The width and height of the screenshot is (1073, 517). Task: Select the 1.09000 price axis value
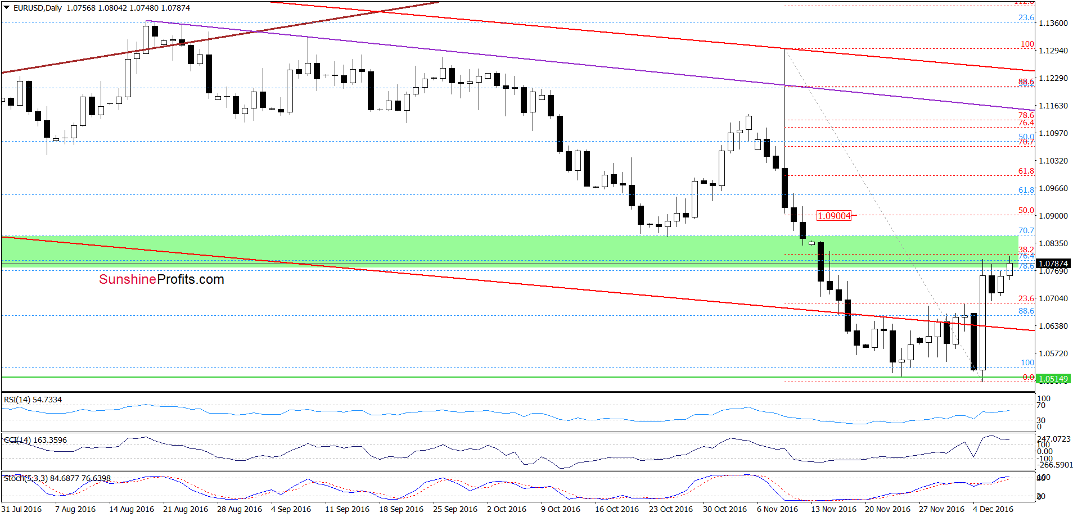(x=1053, y=216)
